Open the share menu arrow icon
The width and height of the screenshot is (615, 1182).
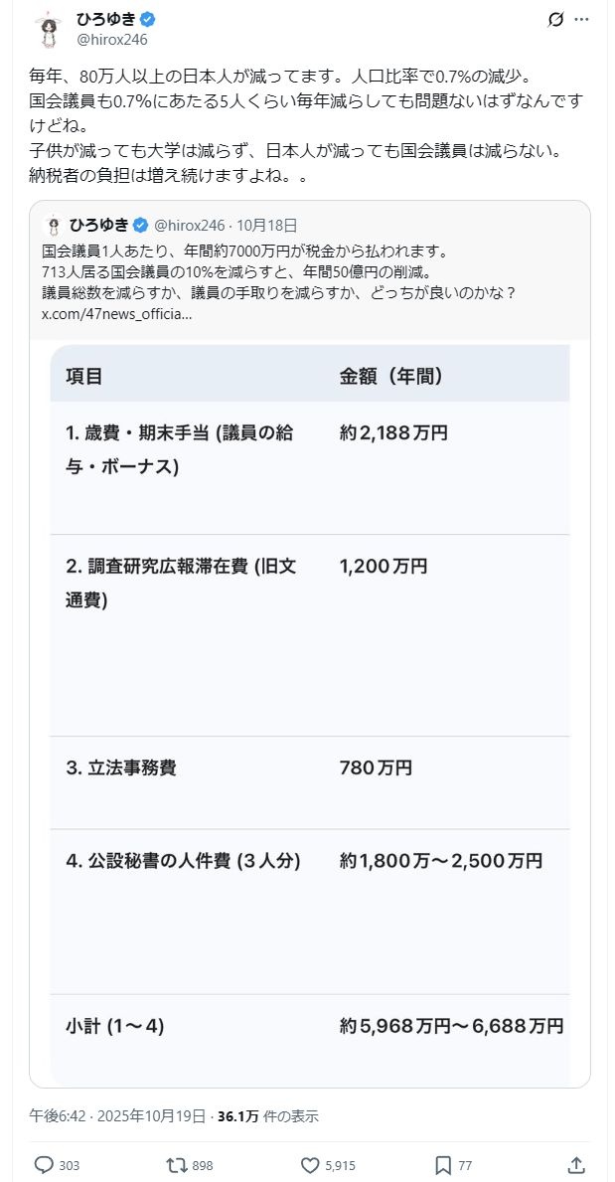click(575, 1165)
